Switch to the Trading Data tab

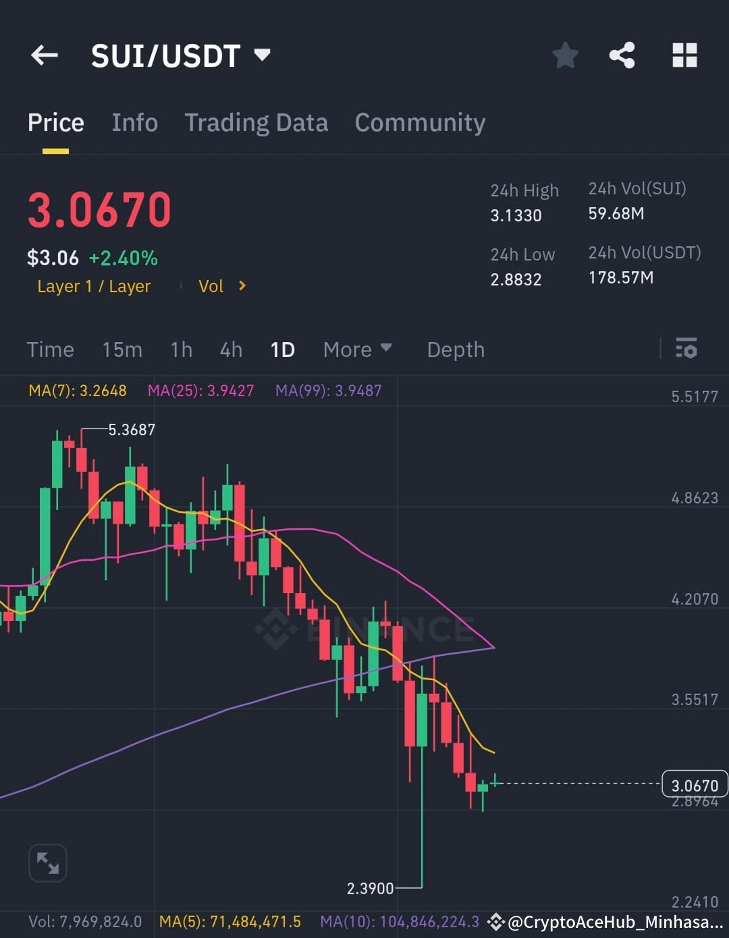coord(256,123)
